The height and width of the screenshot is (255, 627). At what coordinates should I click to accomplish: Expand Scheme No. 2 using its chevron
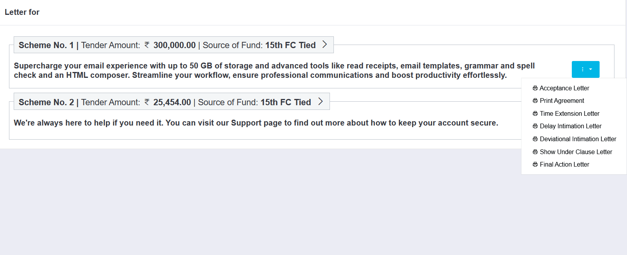click(321, 102)
